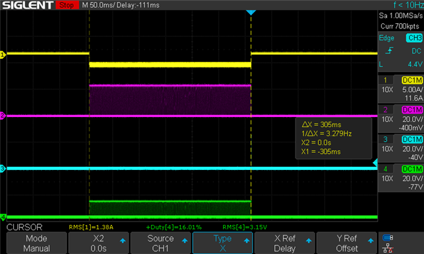Click the channel 4 green ground marker
Viewport: 424px width, 254px height.
pyautogui.click(x=3, y=217)
